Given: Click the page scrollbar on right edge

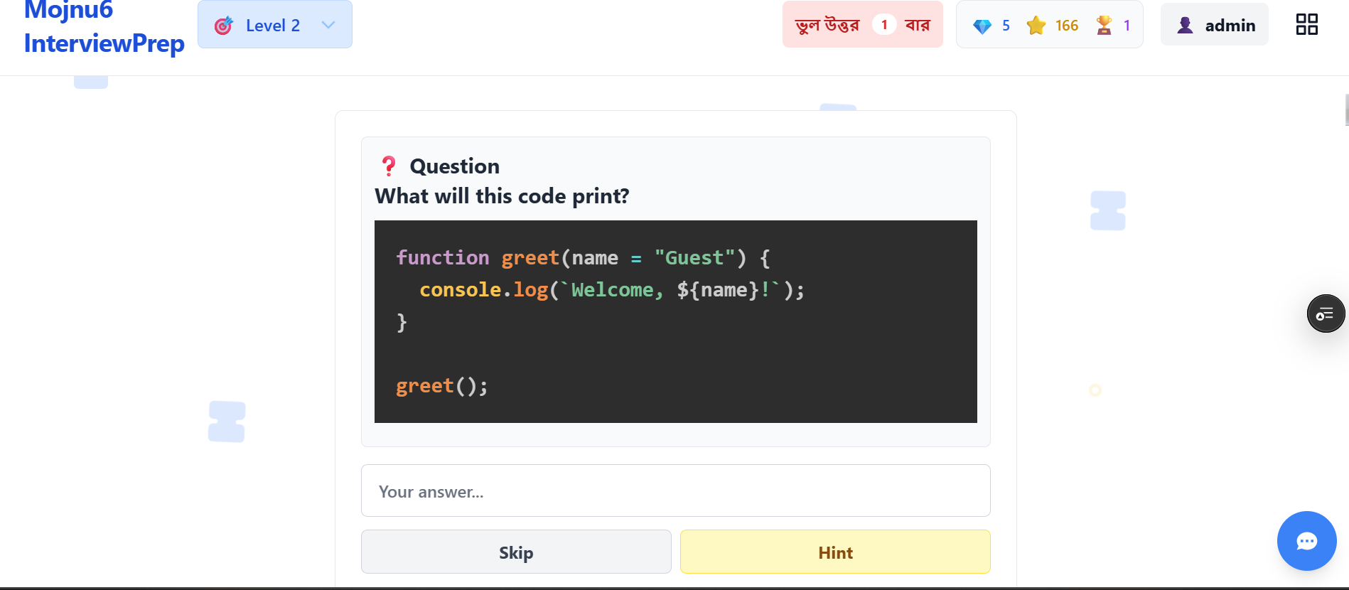Looking at the screenshot, I should 1346,110.
